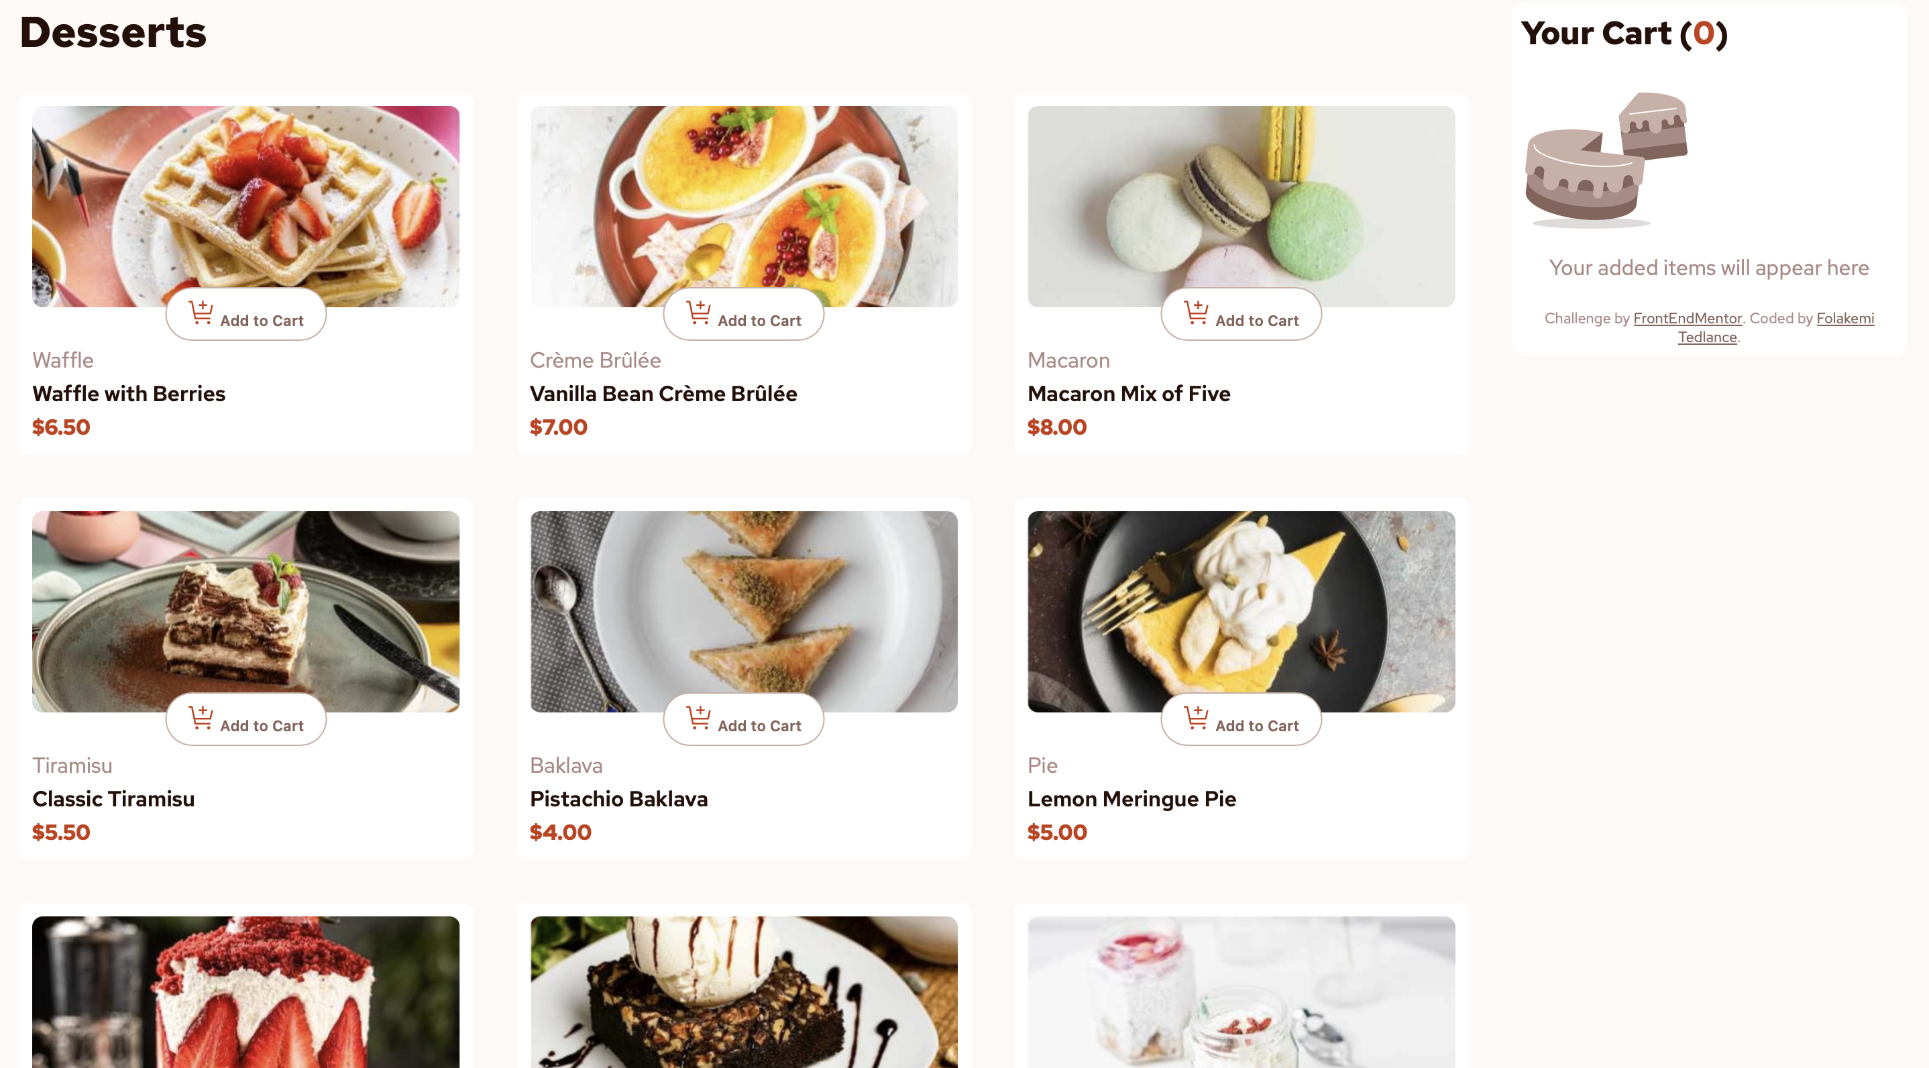1929x1068 pixels.
Task: Open the FrontEndMentor link
Action: click(x=1687, y=318)
